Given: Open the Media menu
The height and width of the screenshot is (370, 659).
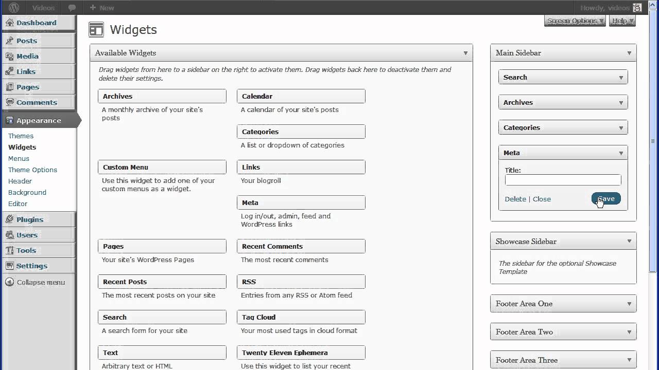Looking at the screenshot, I should (x=39, y=56).
